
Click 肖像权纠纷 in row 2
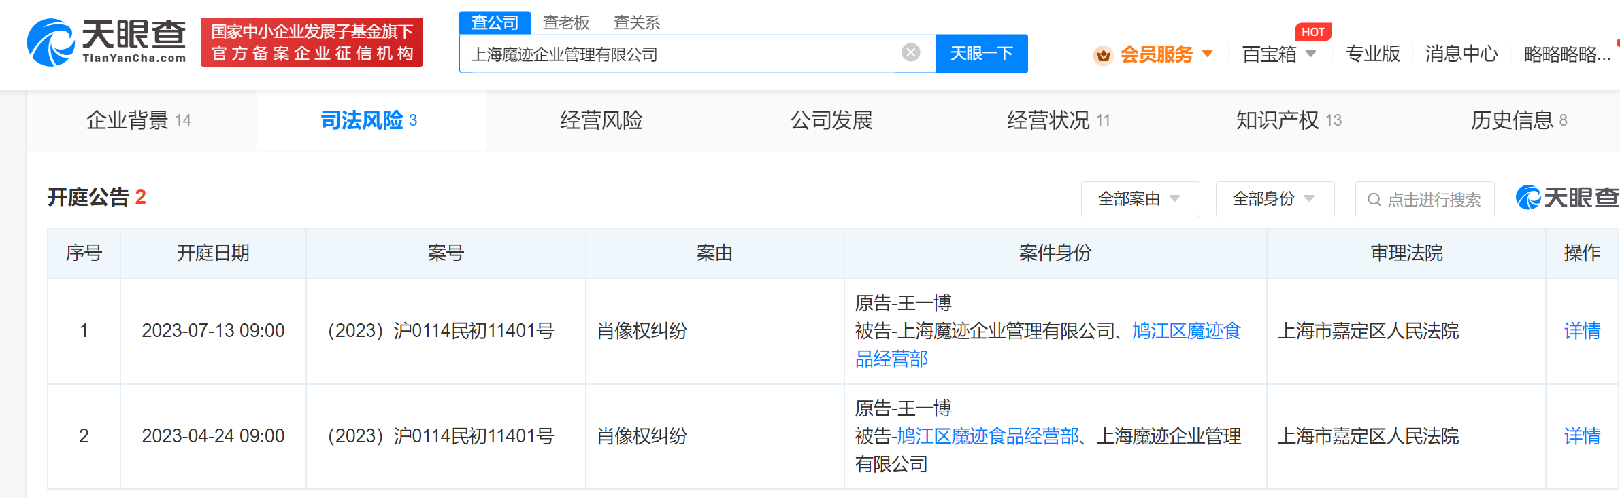(642, 436)
